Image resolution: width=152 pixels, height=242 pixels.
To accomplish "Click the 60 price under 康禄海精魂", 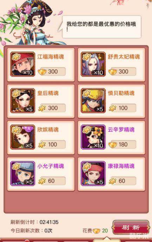I will click(x=122, y=181).
